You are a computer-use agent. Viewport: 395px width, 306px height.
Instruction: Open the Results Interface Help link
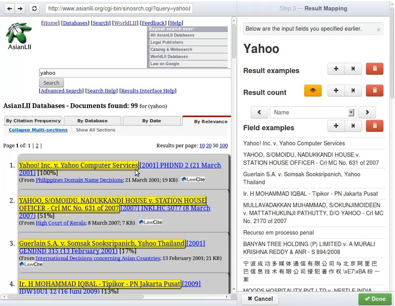pos(148,91)
